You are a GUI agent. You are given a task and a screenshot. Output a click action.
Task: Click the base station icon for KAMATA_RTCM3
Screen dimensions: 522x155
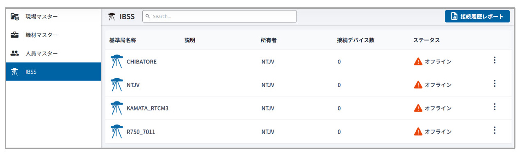117,108
